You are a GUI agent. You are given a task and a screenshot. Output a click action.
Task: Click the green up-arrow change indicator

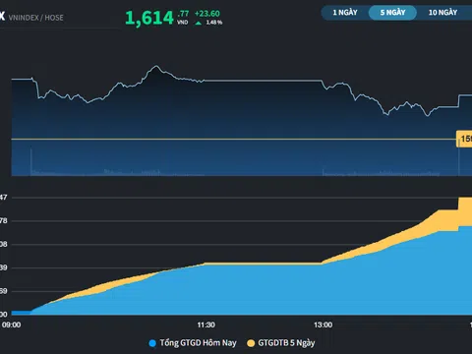pos(199,23)
